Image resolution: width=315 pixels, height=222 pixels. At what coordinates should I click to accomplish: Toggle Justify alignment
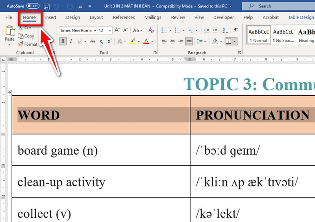tap(189, 41)
